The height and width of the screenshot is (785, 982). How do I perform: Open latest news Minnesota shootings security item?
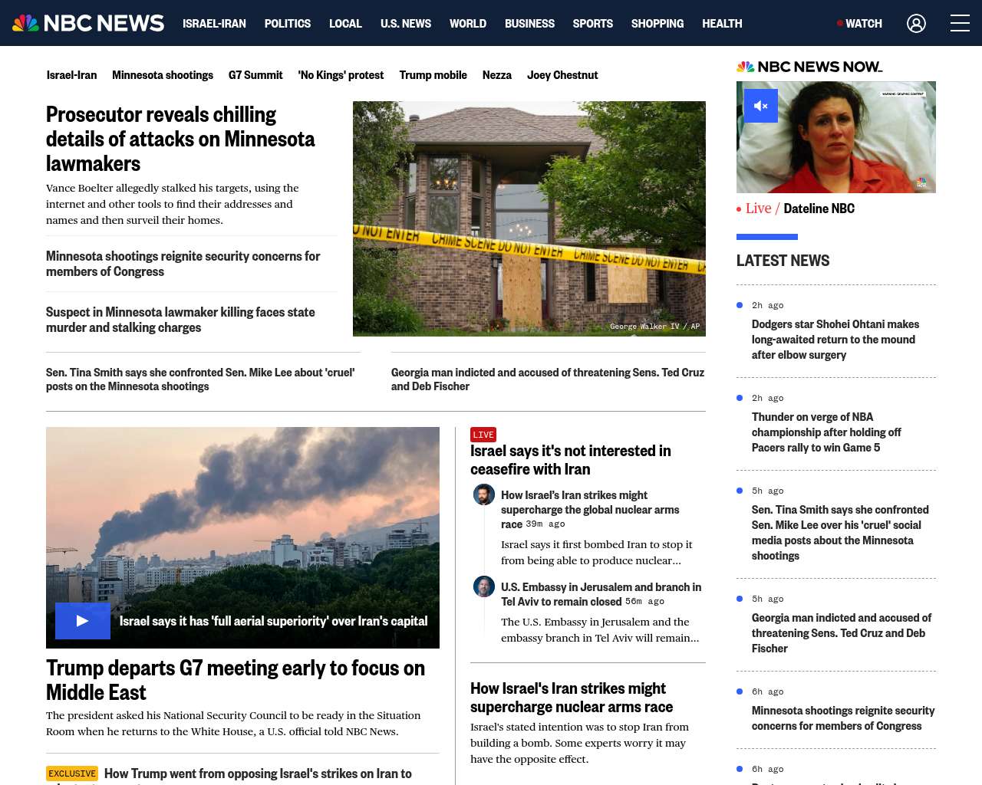tap(843, 718)
